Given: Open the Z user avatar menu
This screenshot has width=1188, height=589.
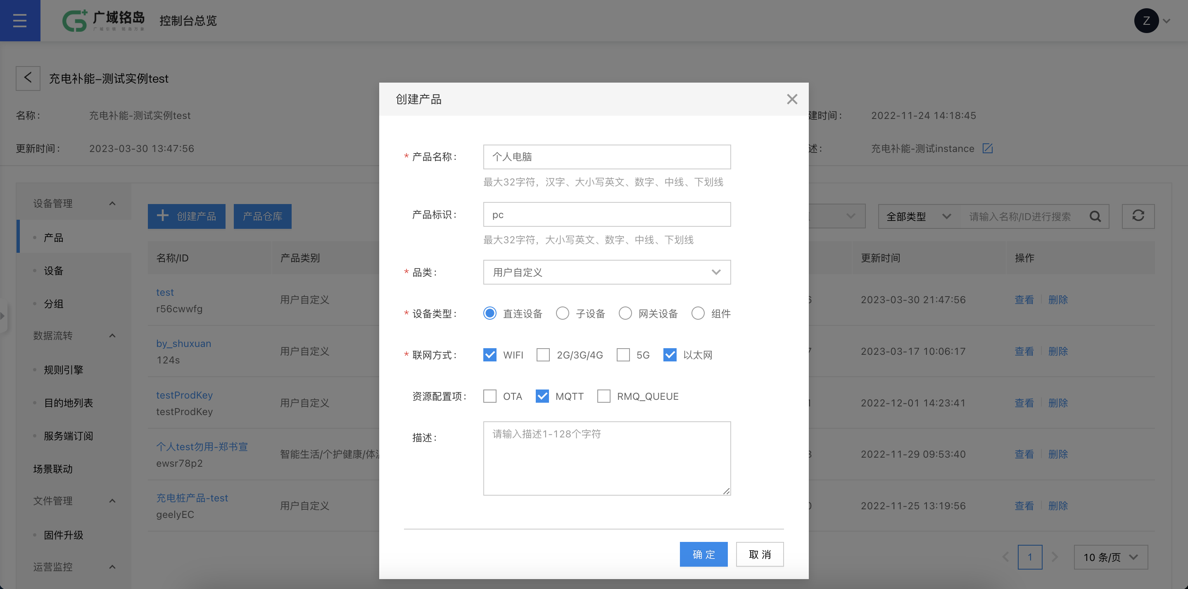Looking at the screenshot, I should click(1146, 20).
